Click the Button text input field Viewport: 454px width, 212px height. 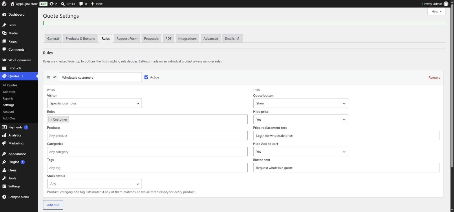click(346, 168)
